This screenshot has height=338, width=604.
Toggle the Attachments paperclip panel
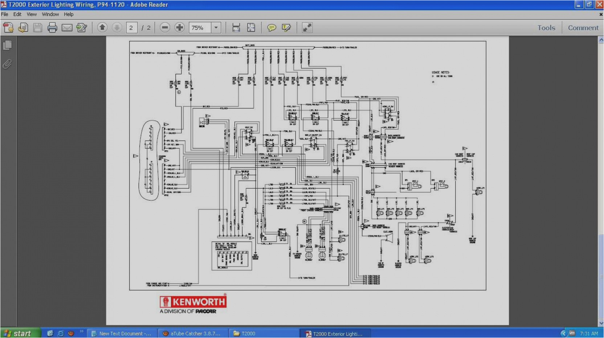(x=7, y=64)
